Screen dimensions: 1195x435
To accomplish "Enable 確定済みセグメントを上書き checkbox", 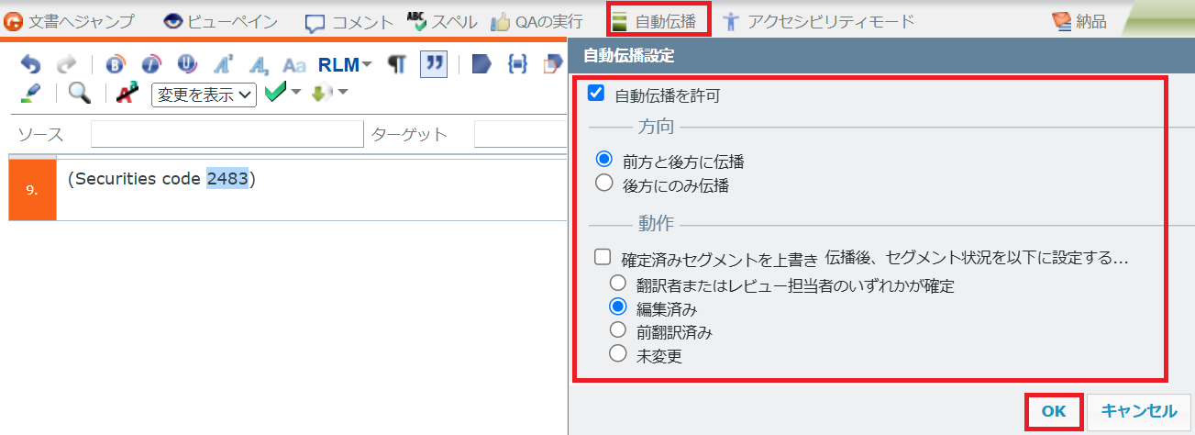I will point(603,257).
